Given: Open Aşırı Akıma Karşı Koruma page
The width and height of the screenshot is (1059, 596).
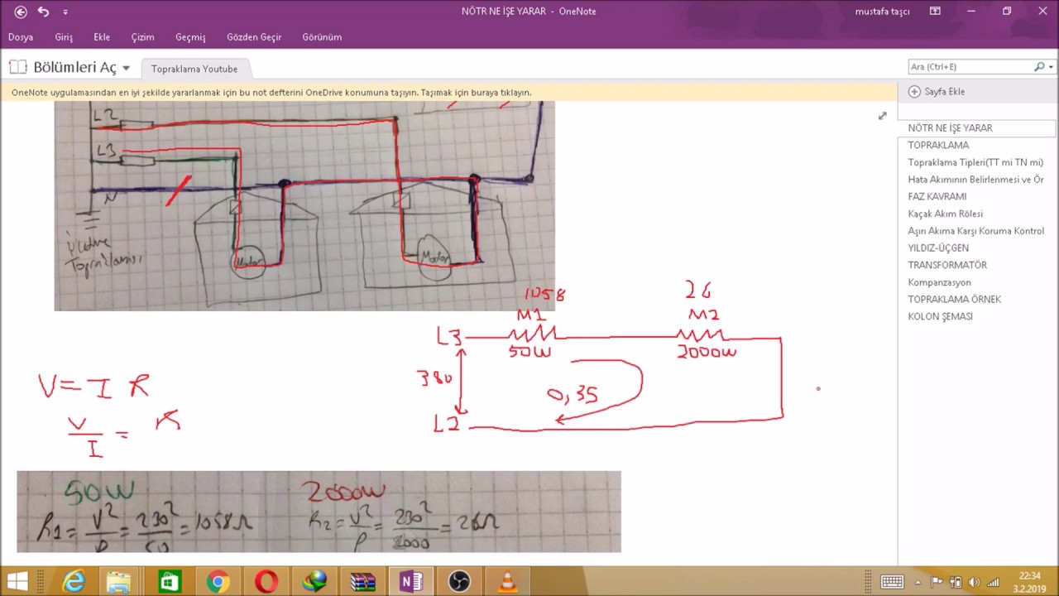Looking at the screenshot, I should click(x=976, y=231).
